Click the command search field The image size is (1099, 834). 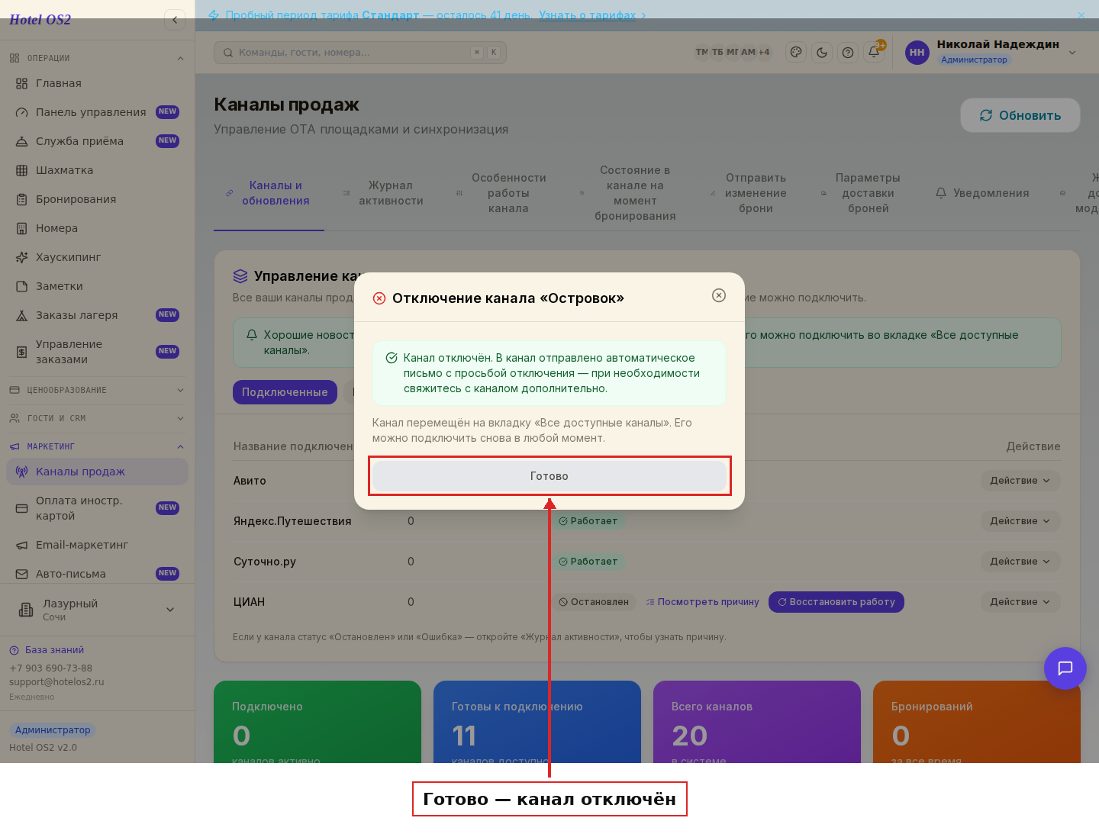pos(360,53)
